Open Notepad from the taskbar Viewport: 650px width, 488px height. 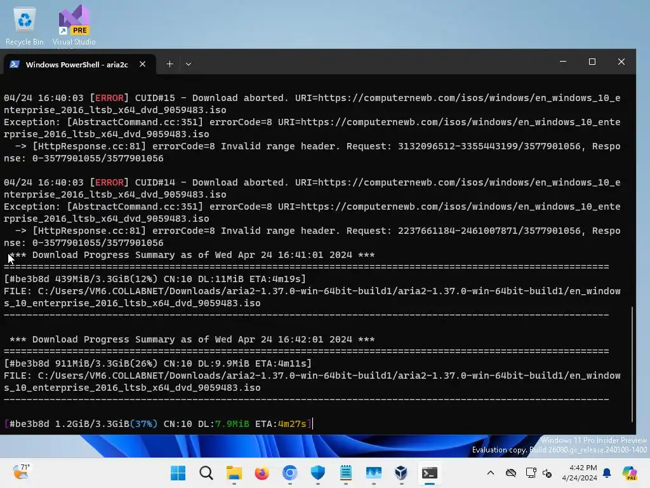[346, 473]
